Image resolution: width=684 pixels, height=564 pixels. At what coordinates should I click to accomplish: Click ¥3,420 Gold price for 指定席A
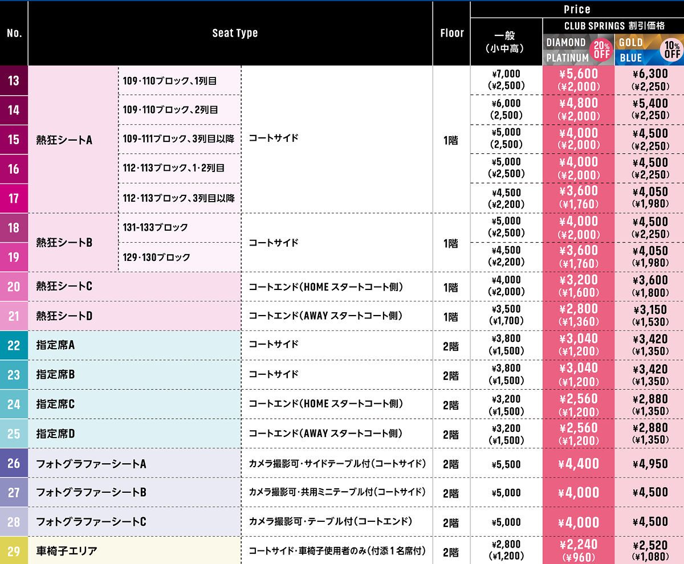(x=650, y=340)
